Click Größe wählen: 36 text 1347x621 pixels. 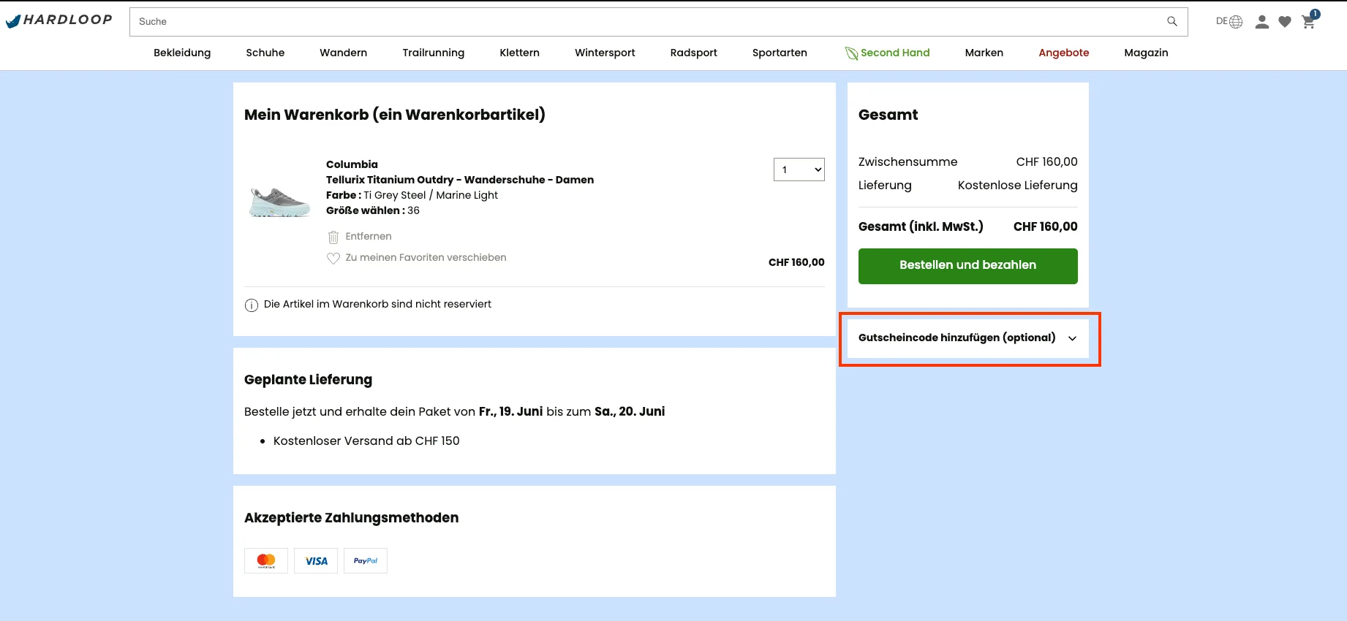pyautogui.click(x=373, y=210)
